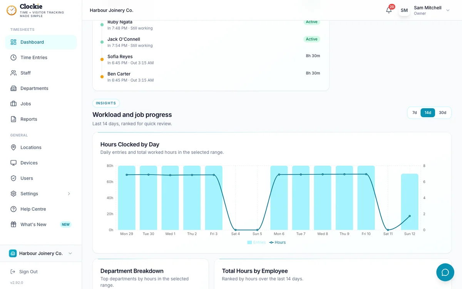
Task: Click Sofia Reyes 8h 30m duration
Action: click(313, 56)
